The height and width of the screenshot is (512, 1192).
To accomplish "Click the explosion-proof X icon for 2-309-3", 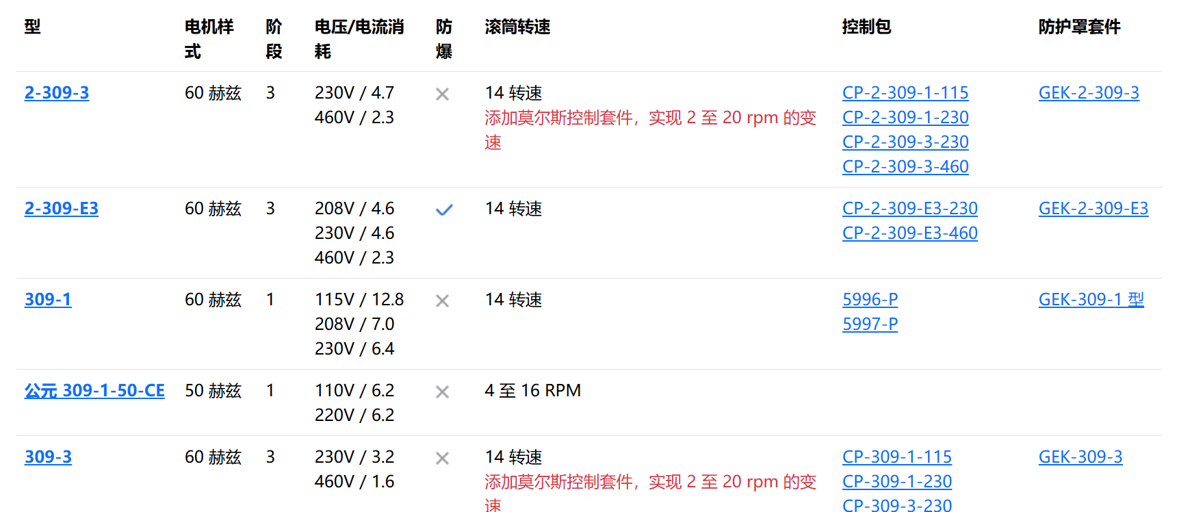I will pyautogui.click(x=443, y=94).
